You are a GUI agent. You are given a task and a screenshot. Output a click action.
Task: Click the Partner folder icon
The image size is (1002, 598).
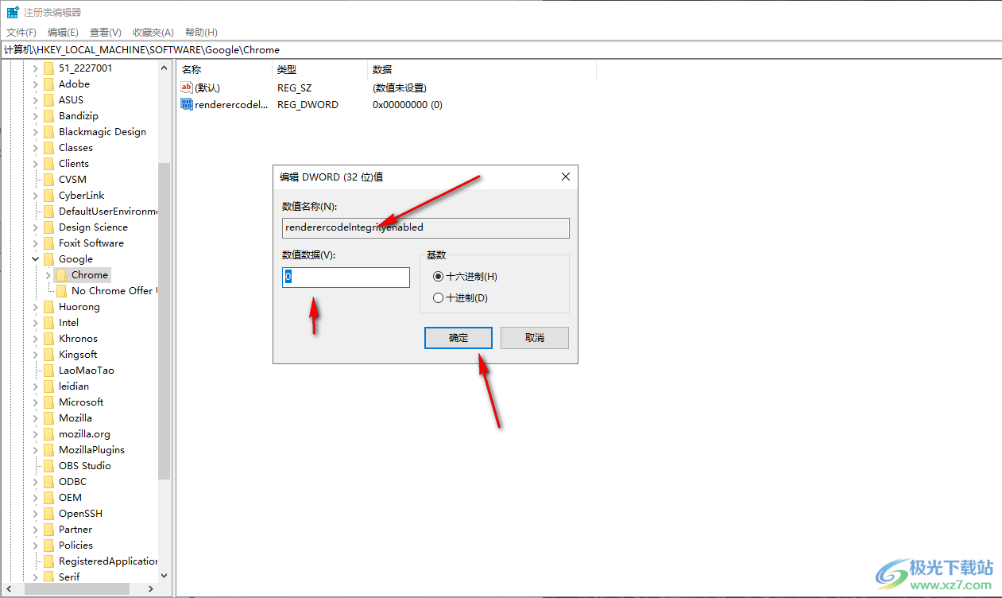(x=48, y=529)
